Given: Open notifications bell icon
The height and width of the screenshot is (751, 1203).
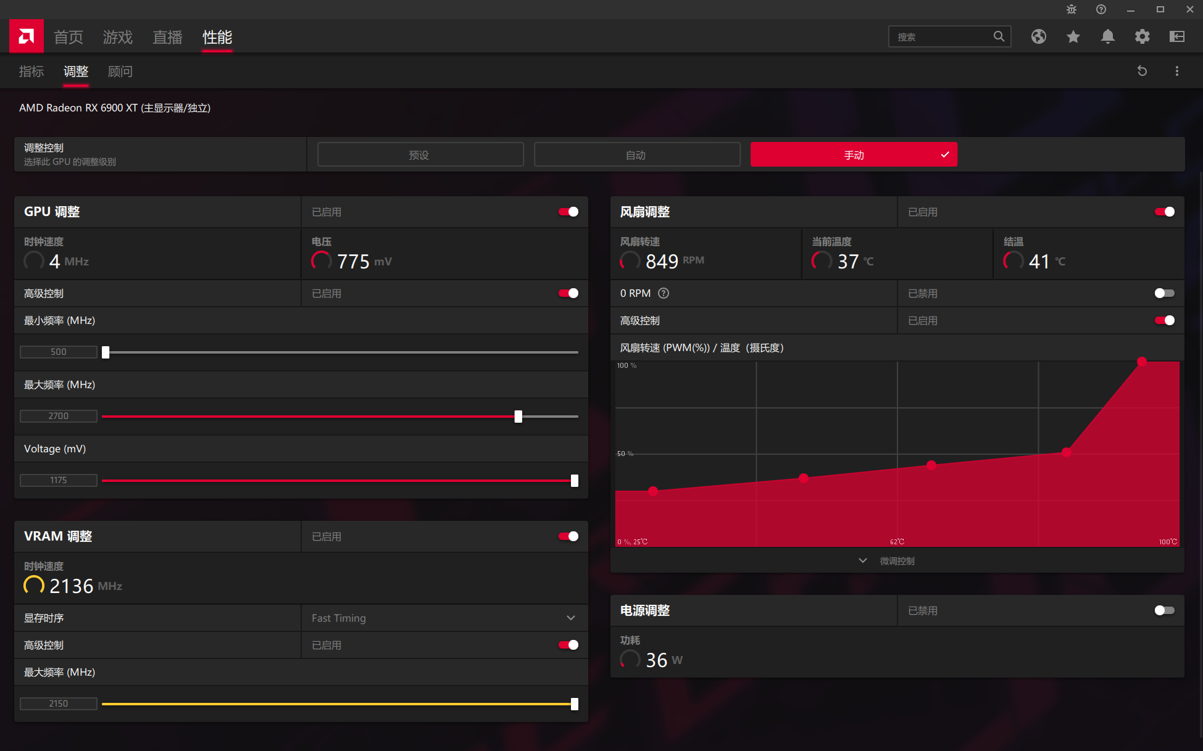Looking at the screenshot, I should tap(1107, 37).
